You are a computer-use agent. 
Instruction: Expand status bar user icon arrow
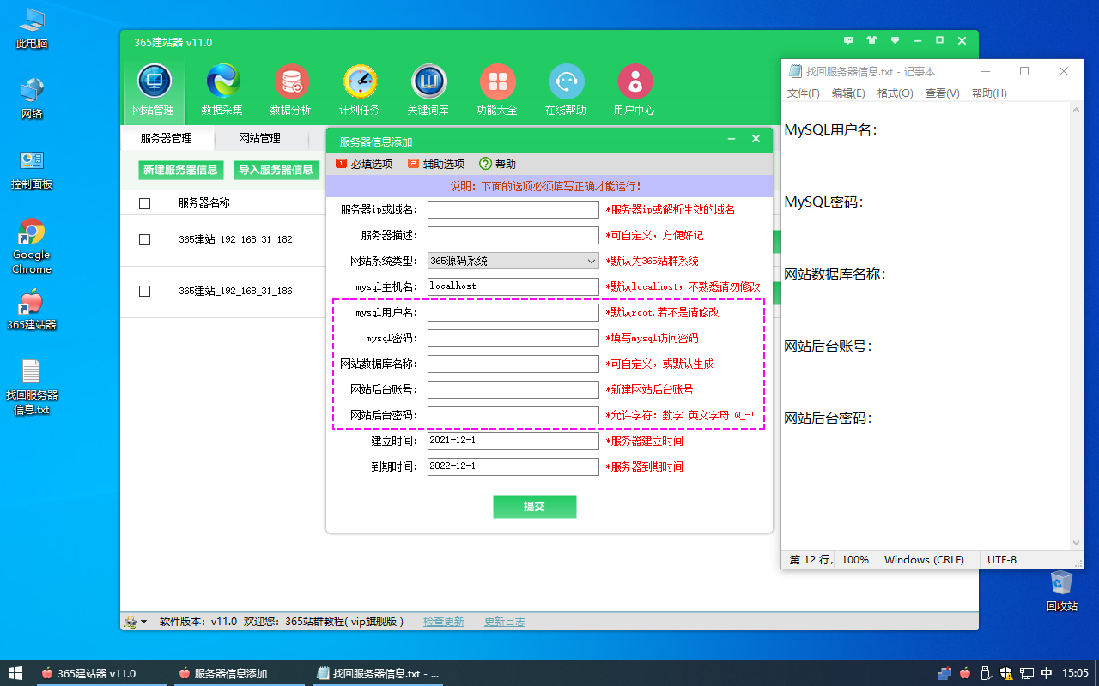pos(143,622)
